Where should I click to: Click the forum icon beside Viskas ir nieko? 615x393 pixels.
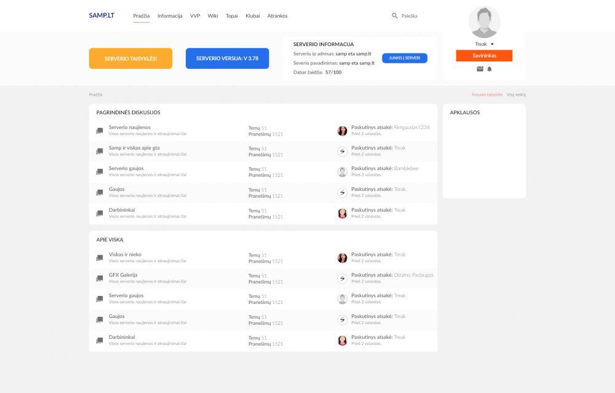pos(100,257)
